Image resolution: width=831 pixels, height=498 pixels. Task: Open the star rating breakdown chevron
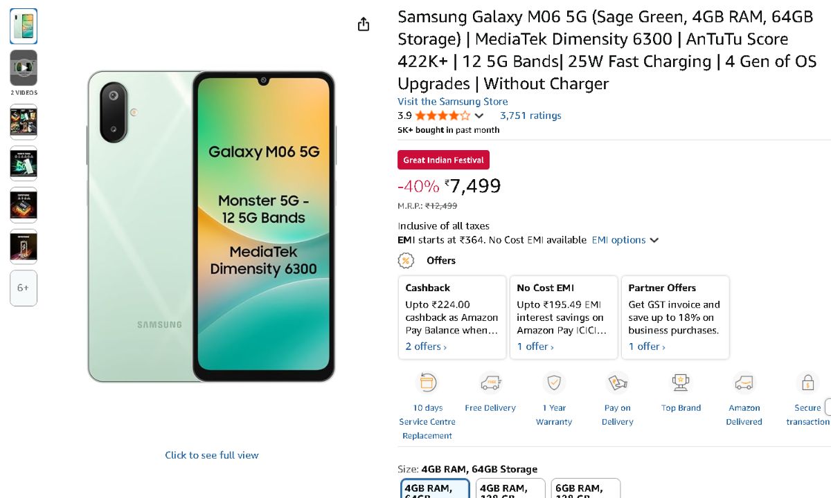(x=479, y=116)
